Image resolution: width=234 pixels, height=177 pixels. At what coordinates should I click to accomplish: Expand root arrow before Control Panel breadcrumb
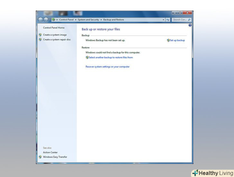tap(57, 20)
